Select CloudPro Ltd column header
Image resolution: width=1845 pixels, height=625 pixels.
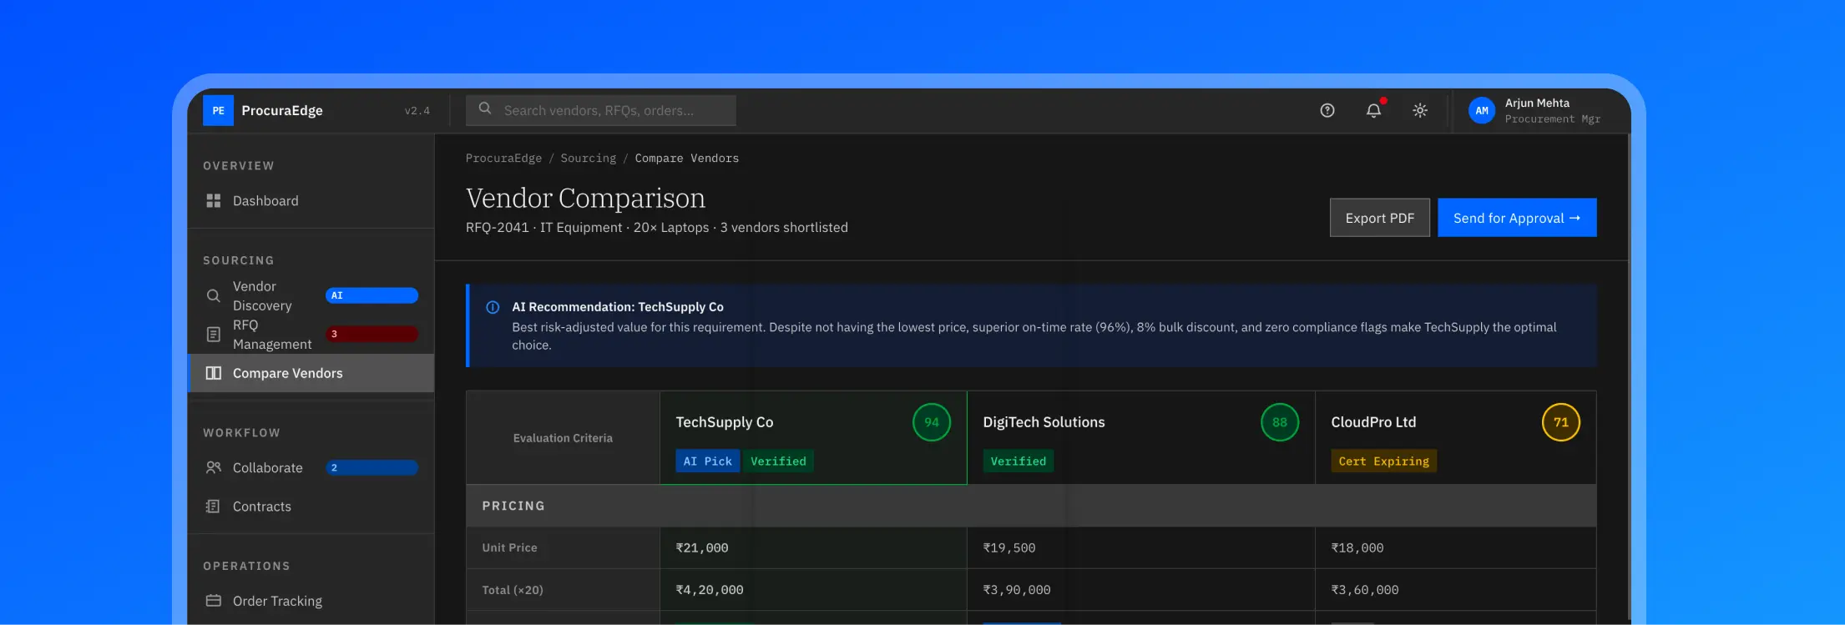1456,438
